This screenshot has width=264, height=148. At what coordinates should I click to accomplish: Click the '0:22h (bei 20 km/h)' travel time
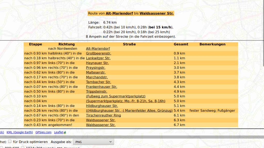120,32
